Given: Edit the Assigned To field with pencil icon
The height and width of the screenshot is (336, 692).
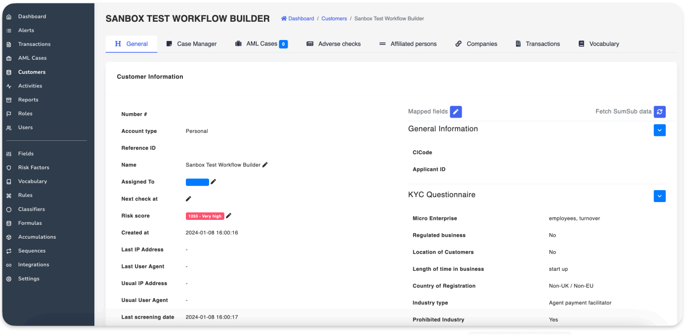Looking at the screenshot, I should (x=214, y=182).
